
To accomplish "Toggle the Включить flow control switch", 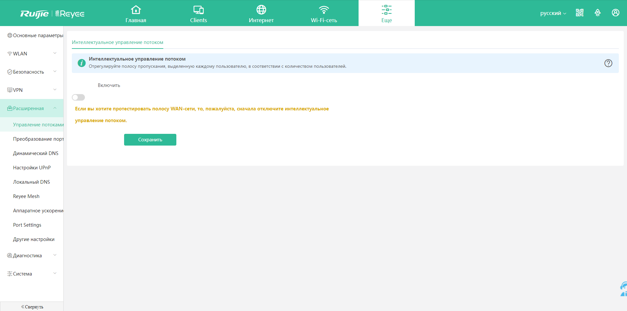I will coord(78,97).
